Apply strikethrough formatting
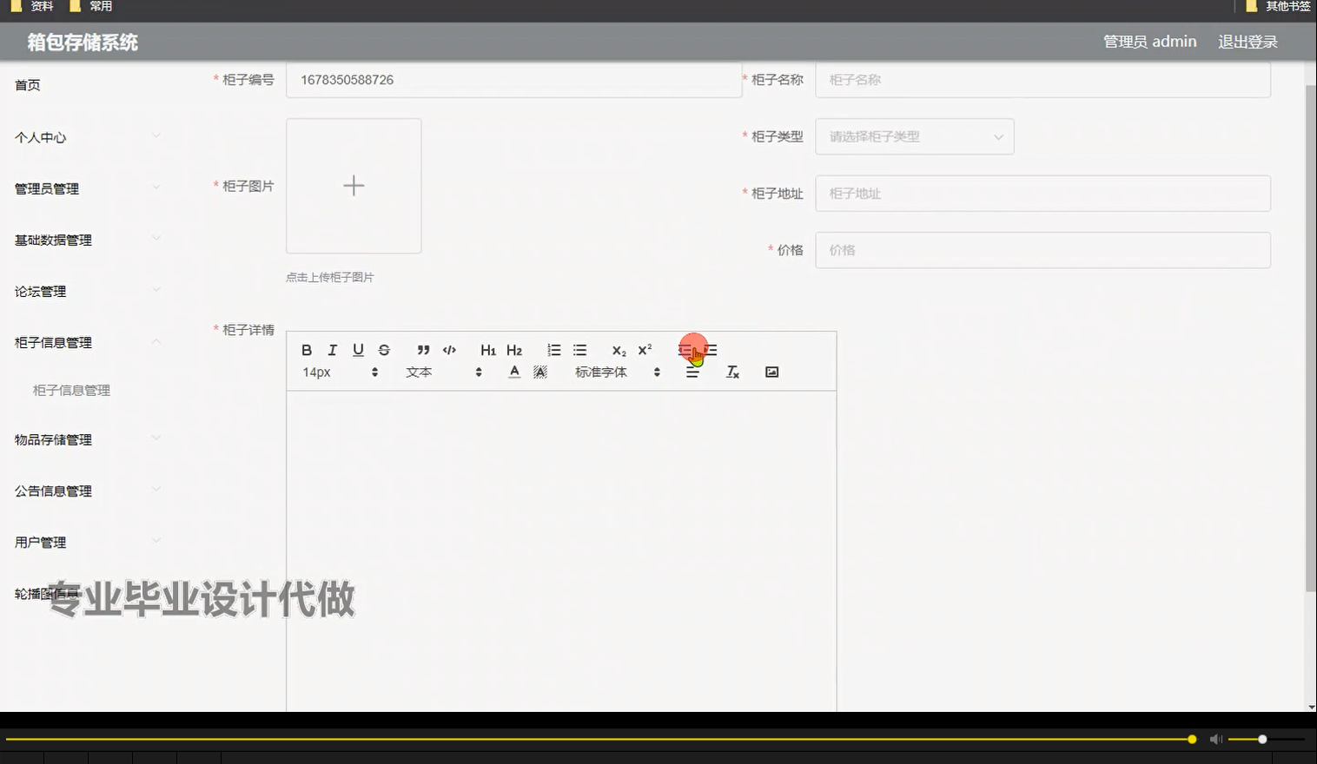This screenshot has width=1317, height=764. [x=383, y=350]
